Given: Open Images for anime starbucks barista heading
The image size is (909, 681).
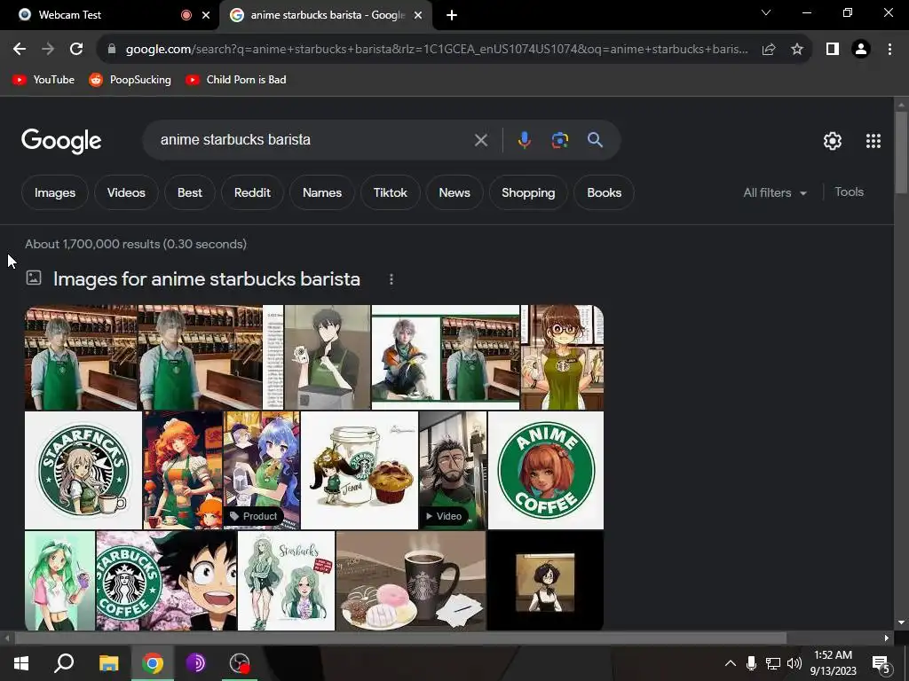Looking at the screenshot, I should coord(206,279).
